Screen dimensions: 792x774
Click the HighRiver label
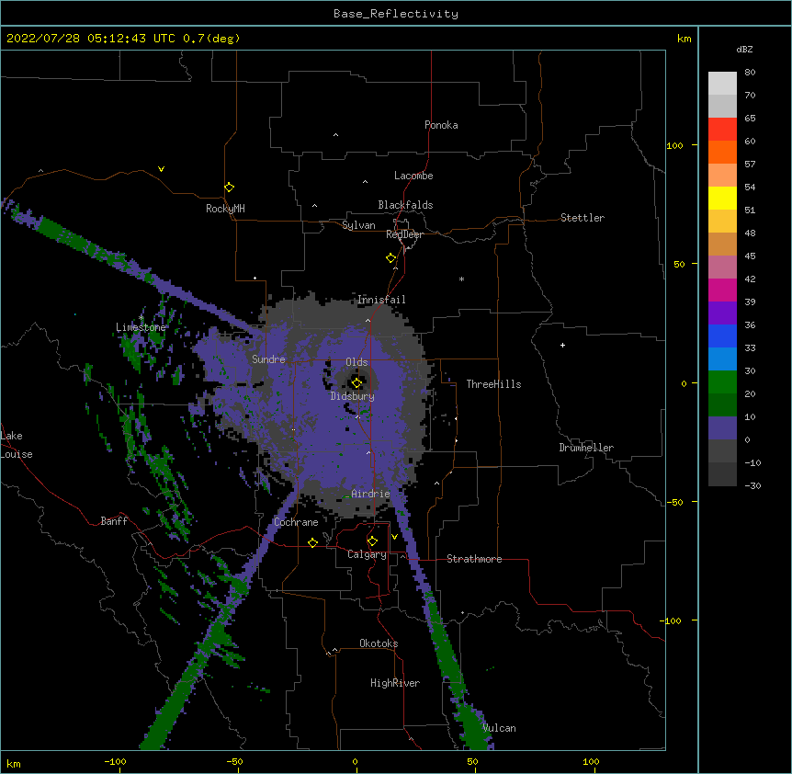click(395, 683)
